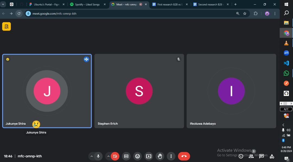The height and width of the screenshot is (162, 293).
Task: Open the more options menu
Action: 171,156
